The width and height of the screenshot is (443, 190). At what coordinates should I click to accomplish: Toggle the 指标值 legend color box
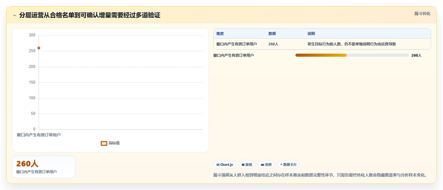coord(104,143)
